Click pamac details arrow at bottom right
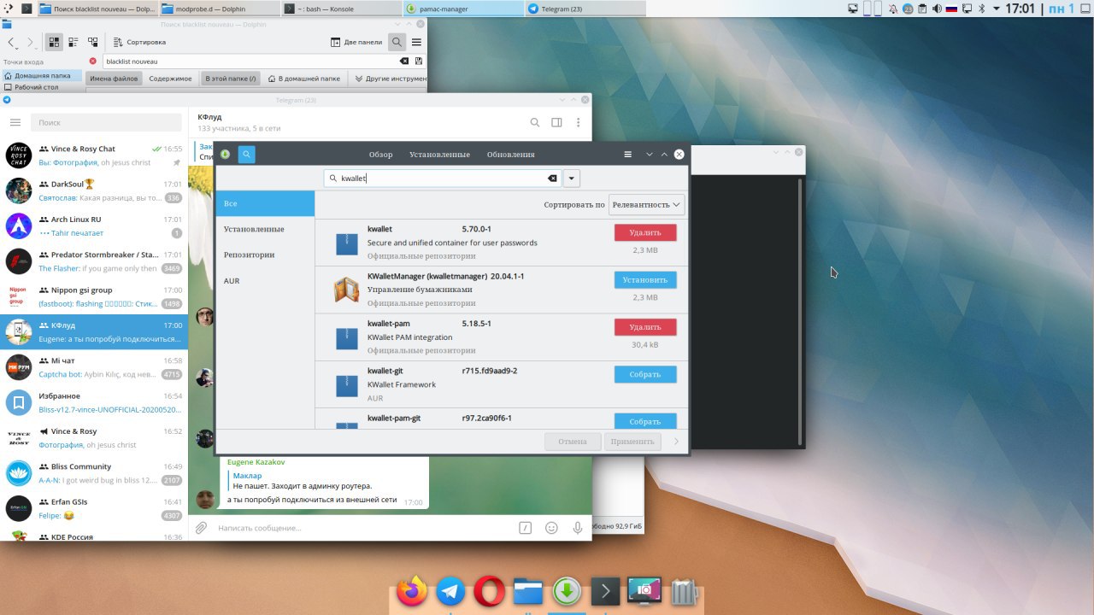 coord(676,442)
